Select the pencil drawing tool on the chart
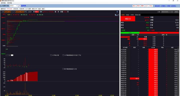Screen dimensions: 180x96 (116, 15)
